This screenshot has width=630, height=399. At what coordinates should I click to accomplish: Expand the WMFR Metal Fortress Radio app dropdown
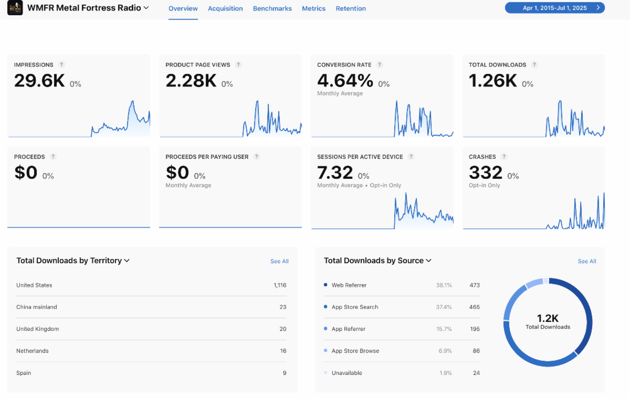click(x=146, y=8)
